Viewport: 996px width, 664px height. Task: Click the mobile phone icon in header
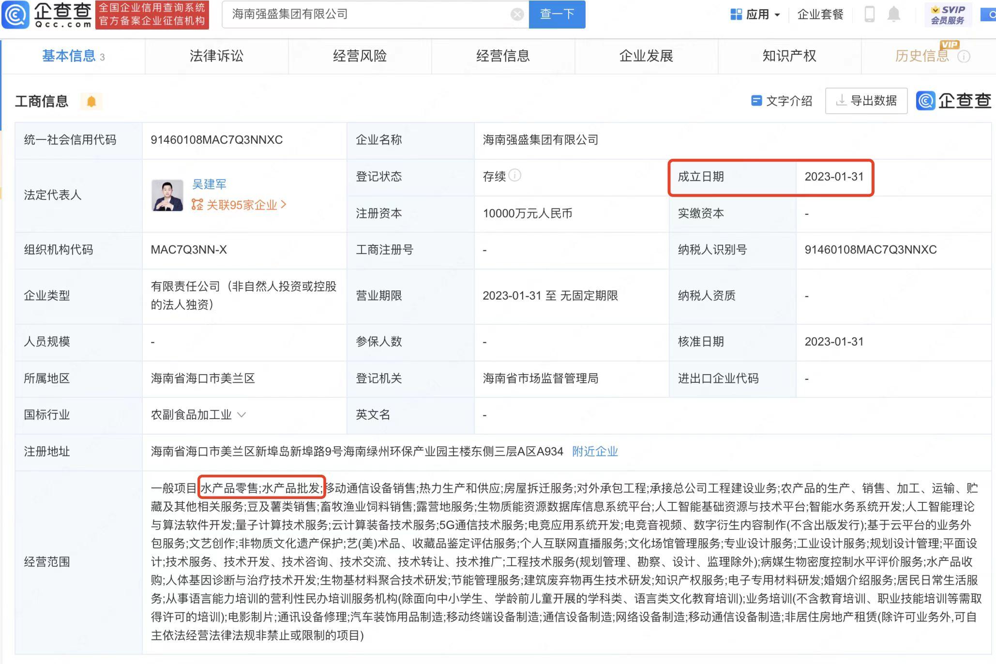coord(869,15)
